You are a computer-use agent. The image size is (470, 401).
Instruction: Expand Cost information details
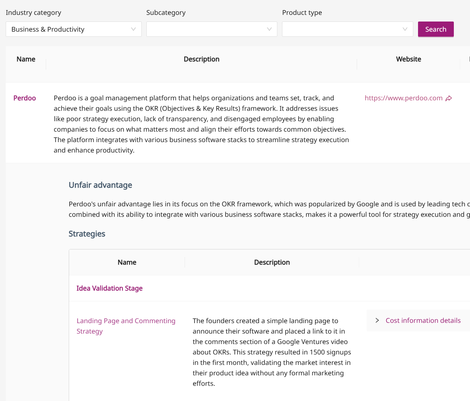423,321
